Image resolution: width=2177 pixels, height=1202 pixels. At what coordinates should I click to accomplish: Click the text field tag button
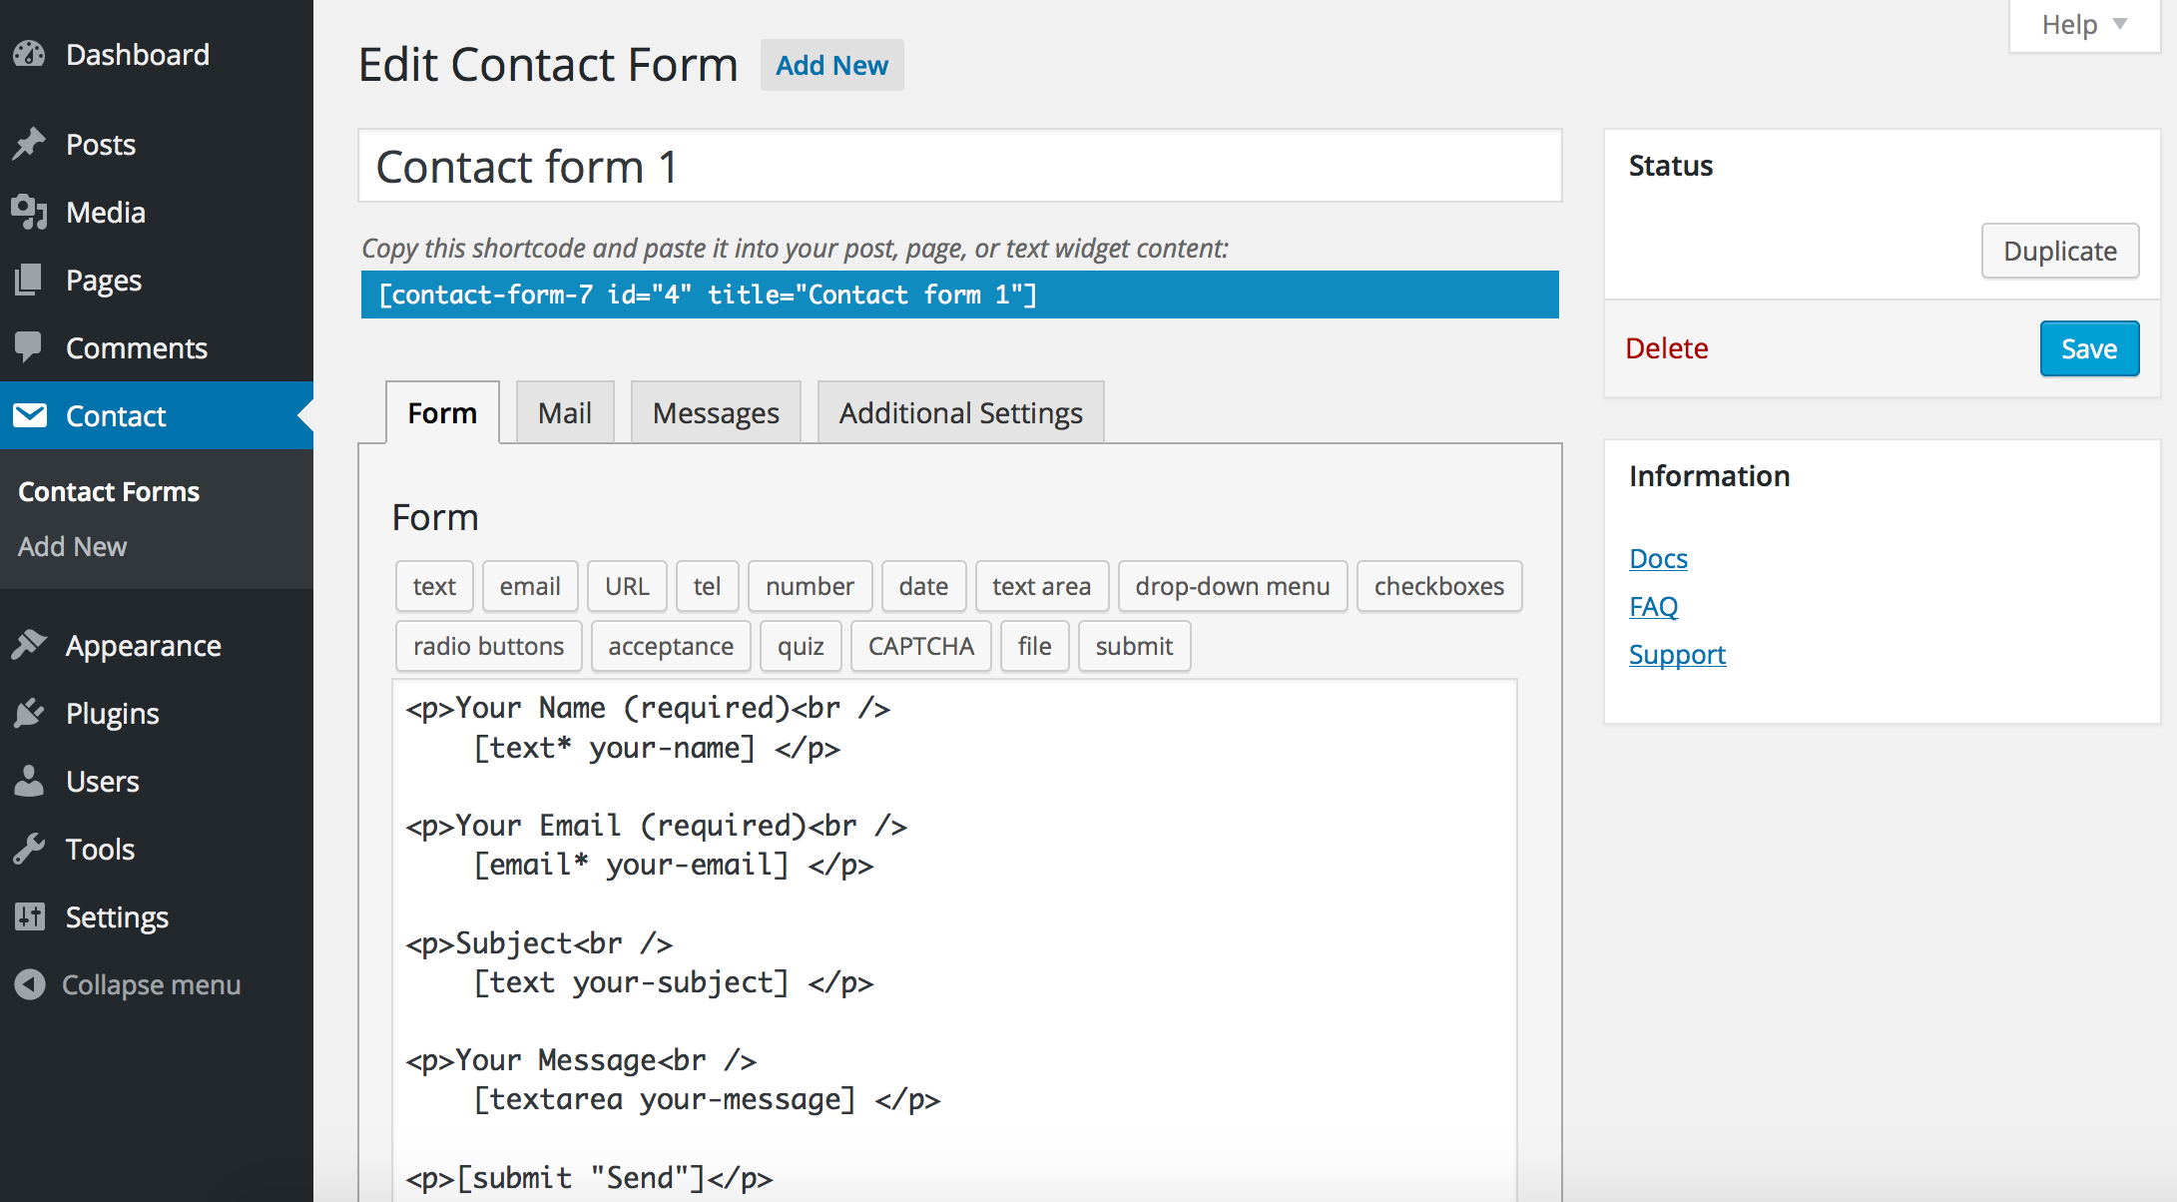click(433, 586)
